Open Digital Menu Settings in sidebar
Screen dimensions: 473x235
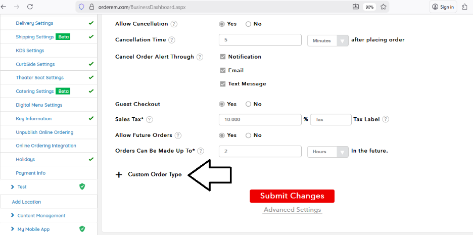[x=39, y=105]
